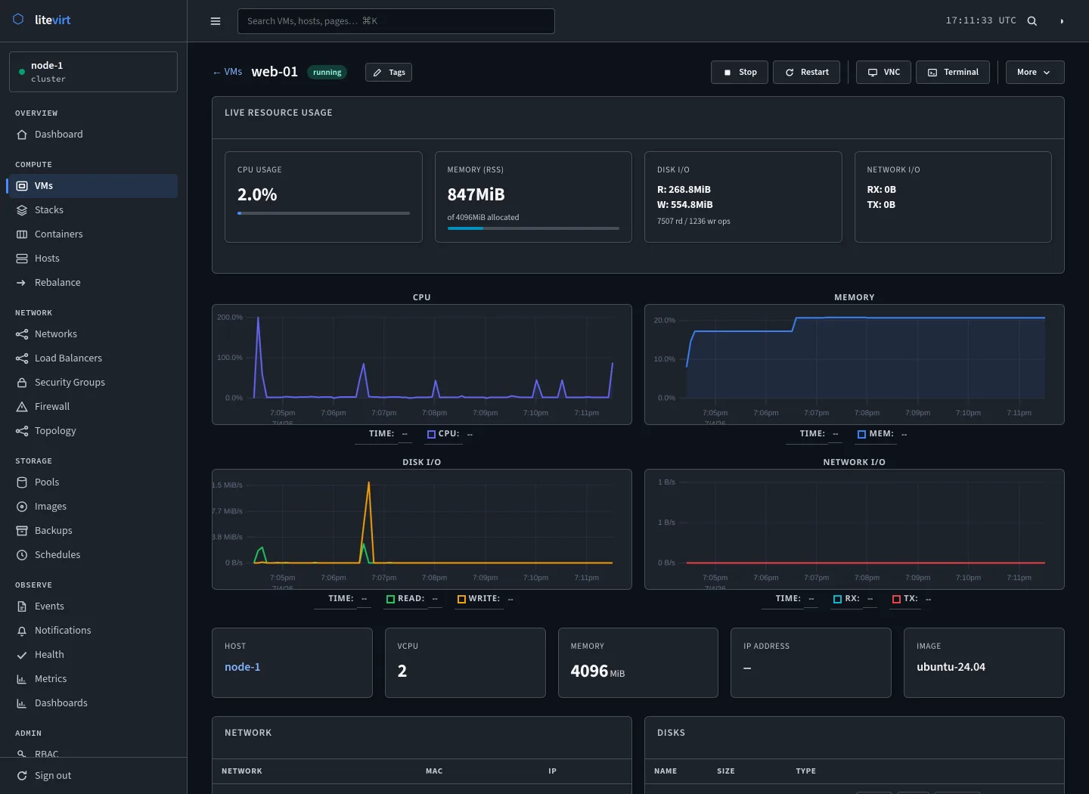Click the litevirt logo icon
1089x794 pixels.
click(x=19, y=20)
